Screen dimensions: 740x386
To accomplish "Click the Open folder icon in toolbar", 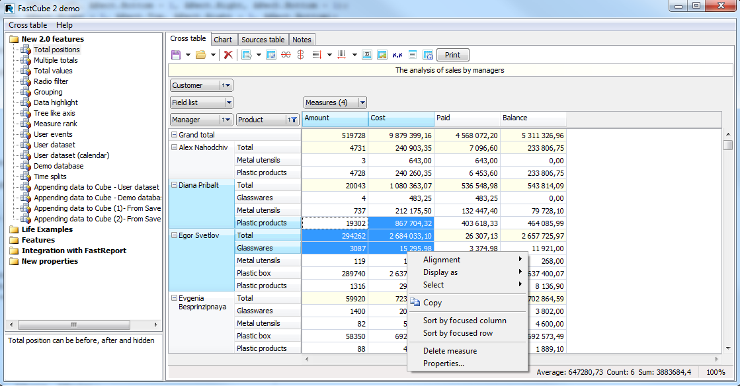I will (x=201, y=55).
